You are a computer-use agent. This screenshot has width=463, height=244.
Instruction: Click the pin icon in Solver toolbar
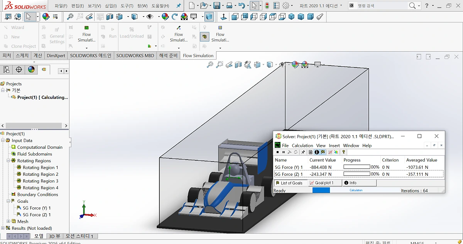click(304, 152)
